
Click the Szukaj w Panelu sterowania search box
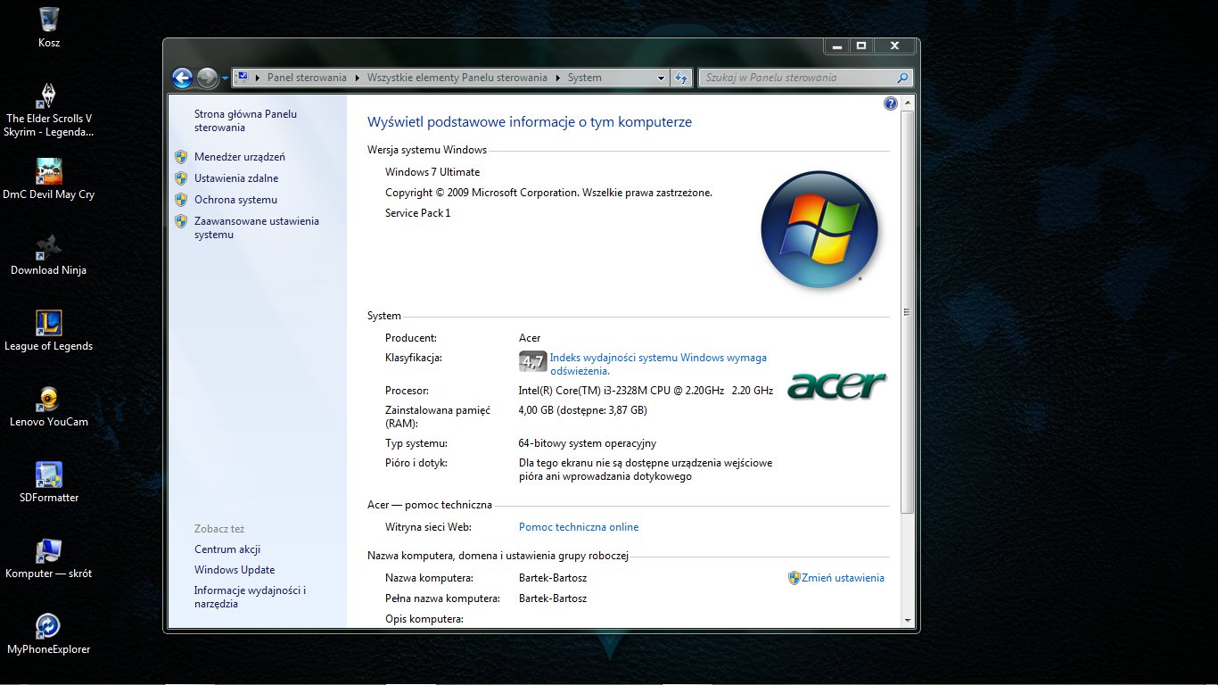[798, 78]
